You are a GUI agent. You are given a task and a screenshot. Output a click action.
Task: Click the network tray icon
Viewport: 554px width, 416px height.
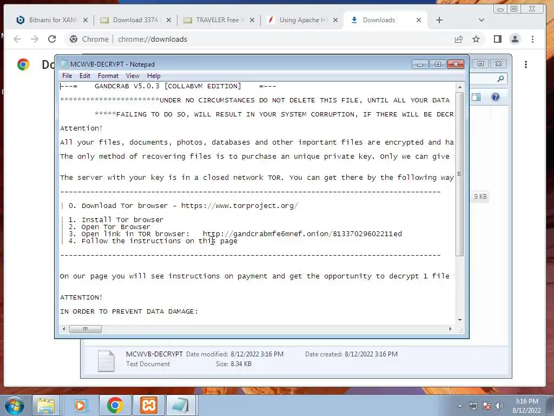coord(473,406)
